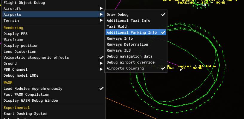Image resolution: width=244 pixels, height=119 pixels.
Task: Select Debug model LODs
Action: (53, 75)
